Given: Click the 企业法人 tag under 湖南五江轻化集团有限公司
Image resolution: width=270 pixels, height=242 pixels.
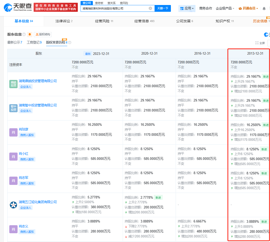Looking at the screenshot, I should tap(26, 208).
